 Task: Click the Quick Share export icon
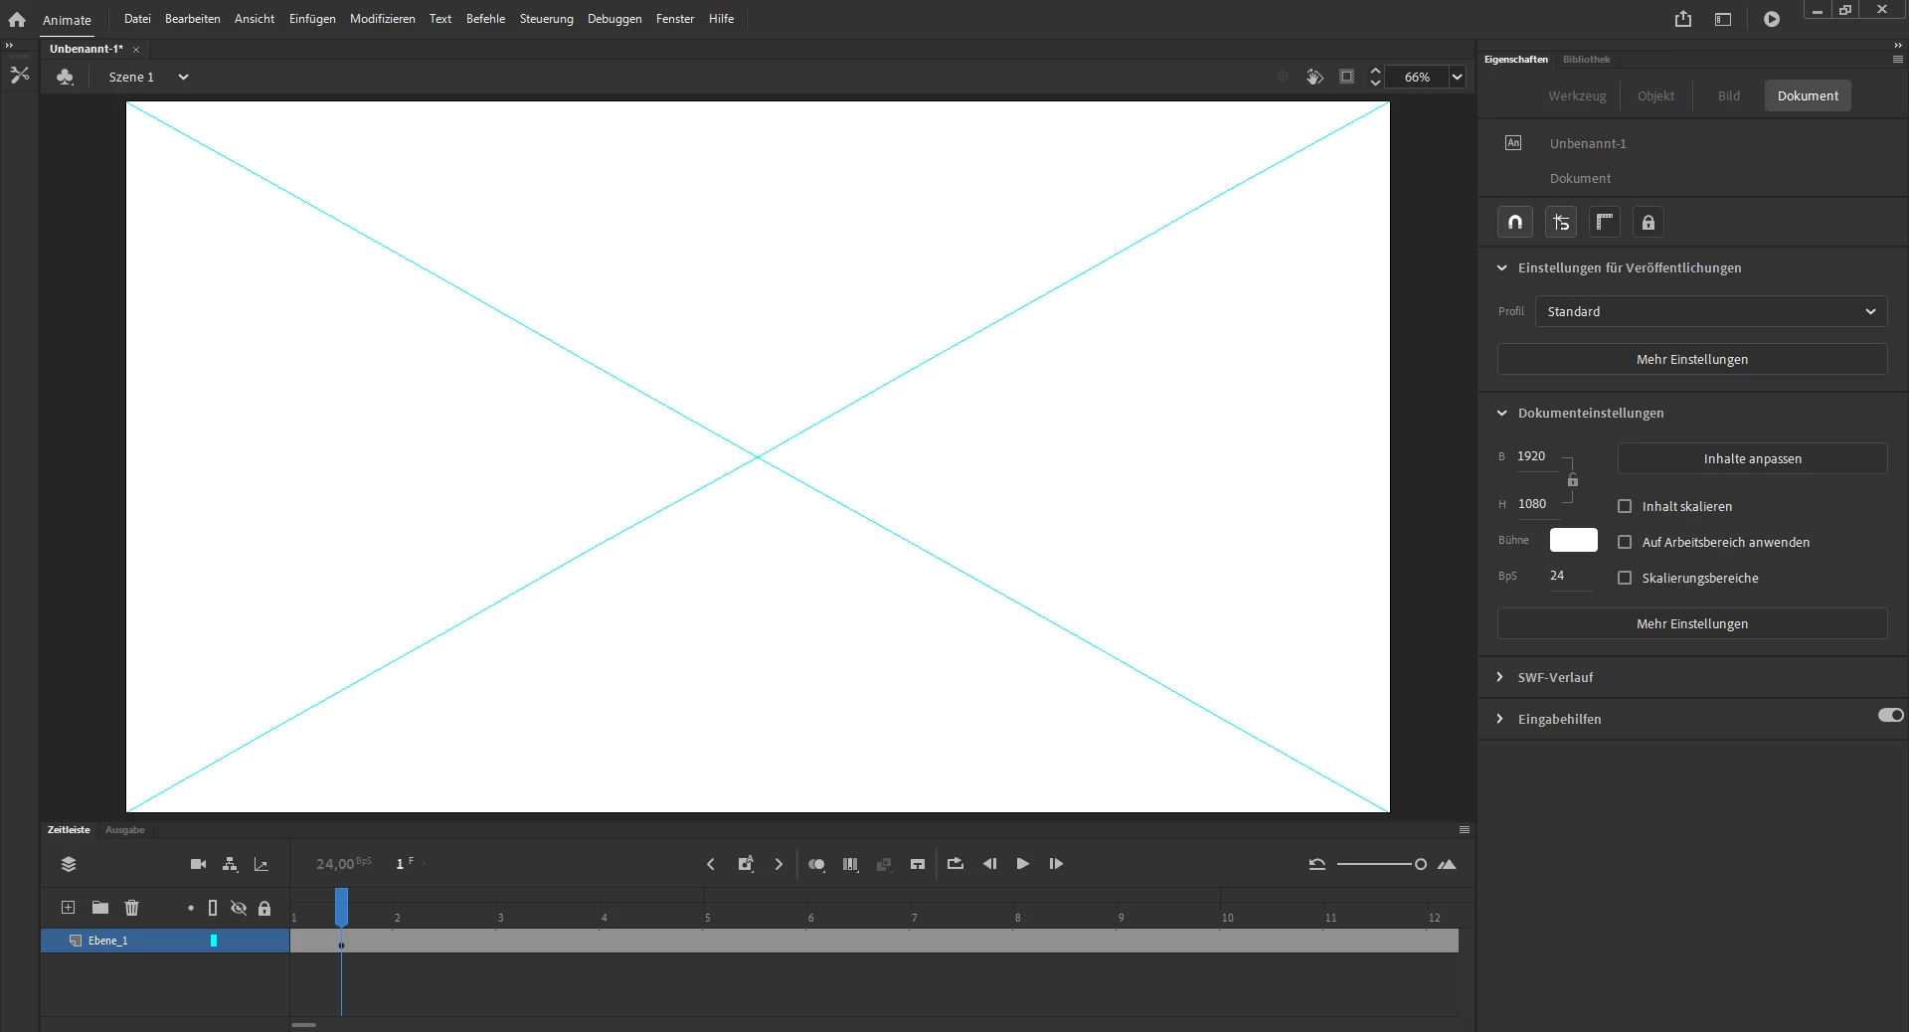click(1682, 19)
